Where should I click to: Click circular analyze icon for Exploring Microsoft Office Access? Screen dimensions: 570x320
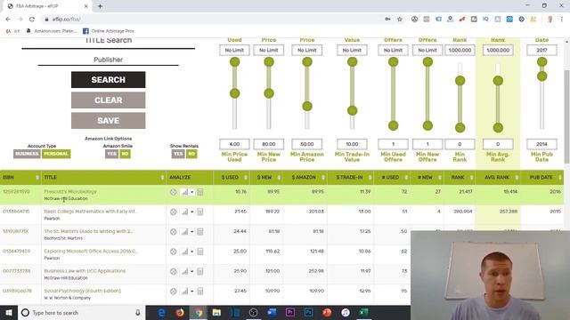point(174,252)
